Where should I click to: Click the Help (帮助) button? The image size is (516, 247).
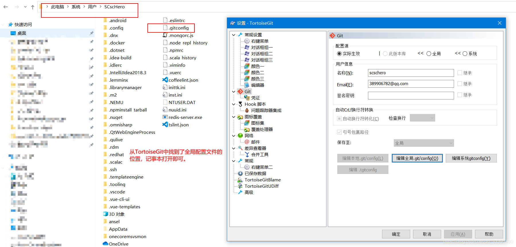pos(489,234)
